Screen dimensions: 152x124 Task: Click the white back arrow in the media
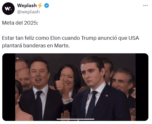(18, 58)
